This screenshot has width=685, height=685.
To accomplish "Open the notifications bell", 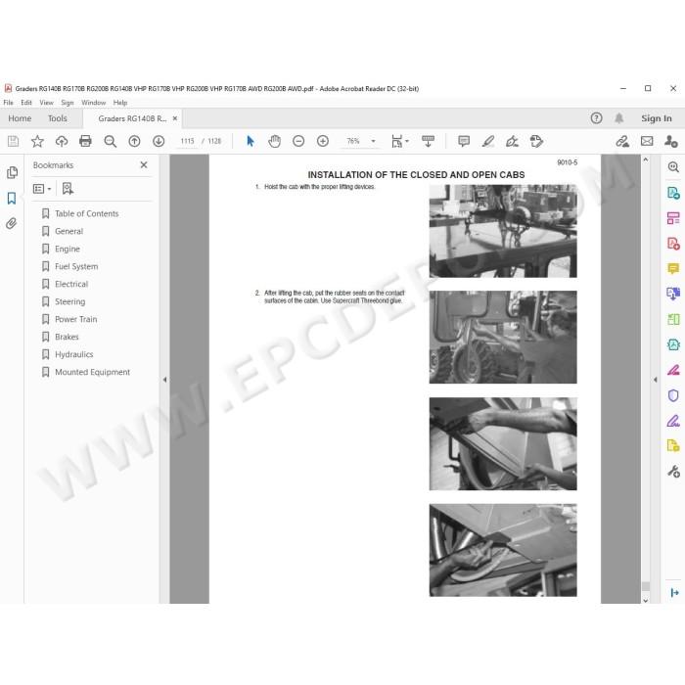I will pos(619,118).
